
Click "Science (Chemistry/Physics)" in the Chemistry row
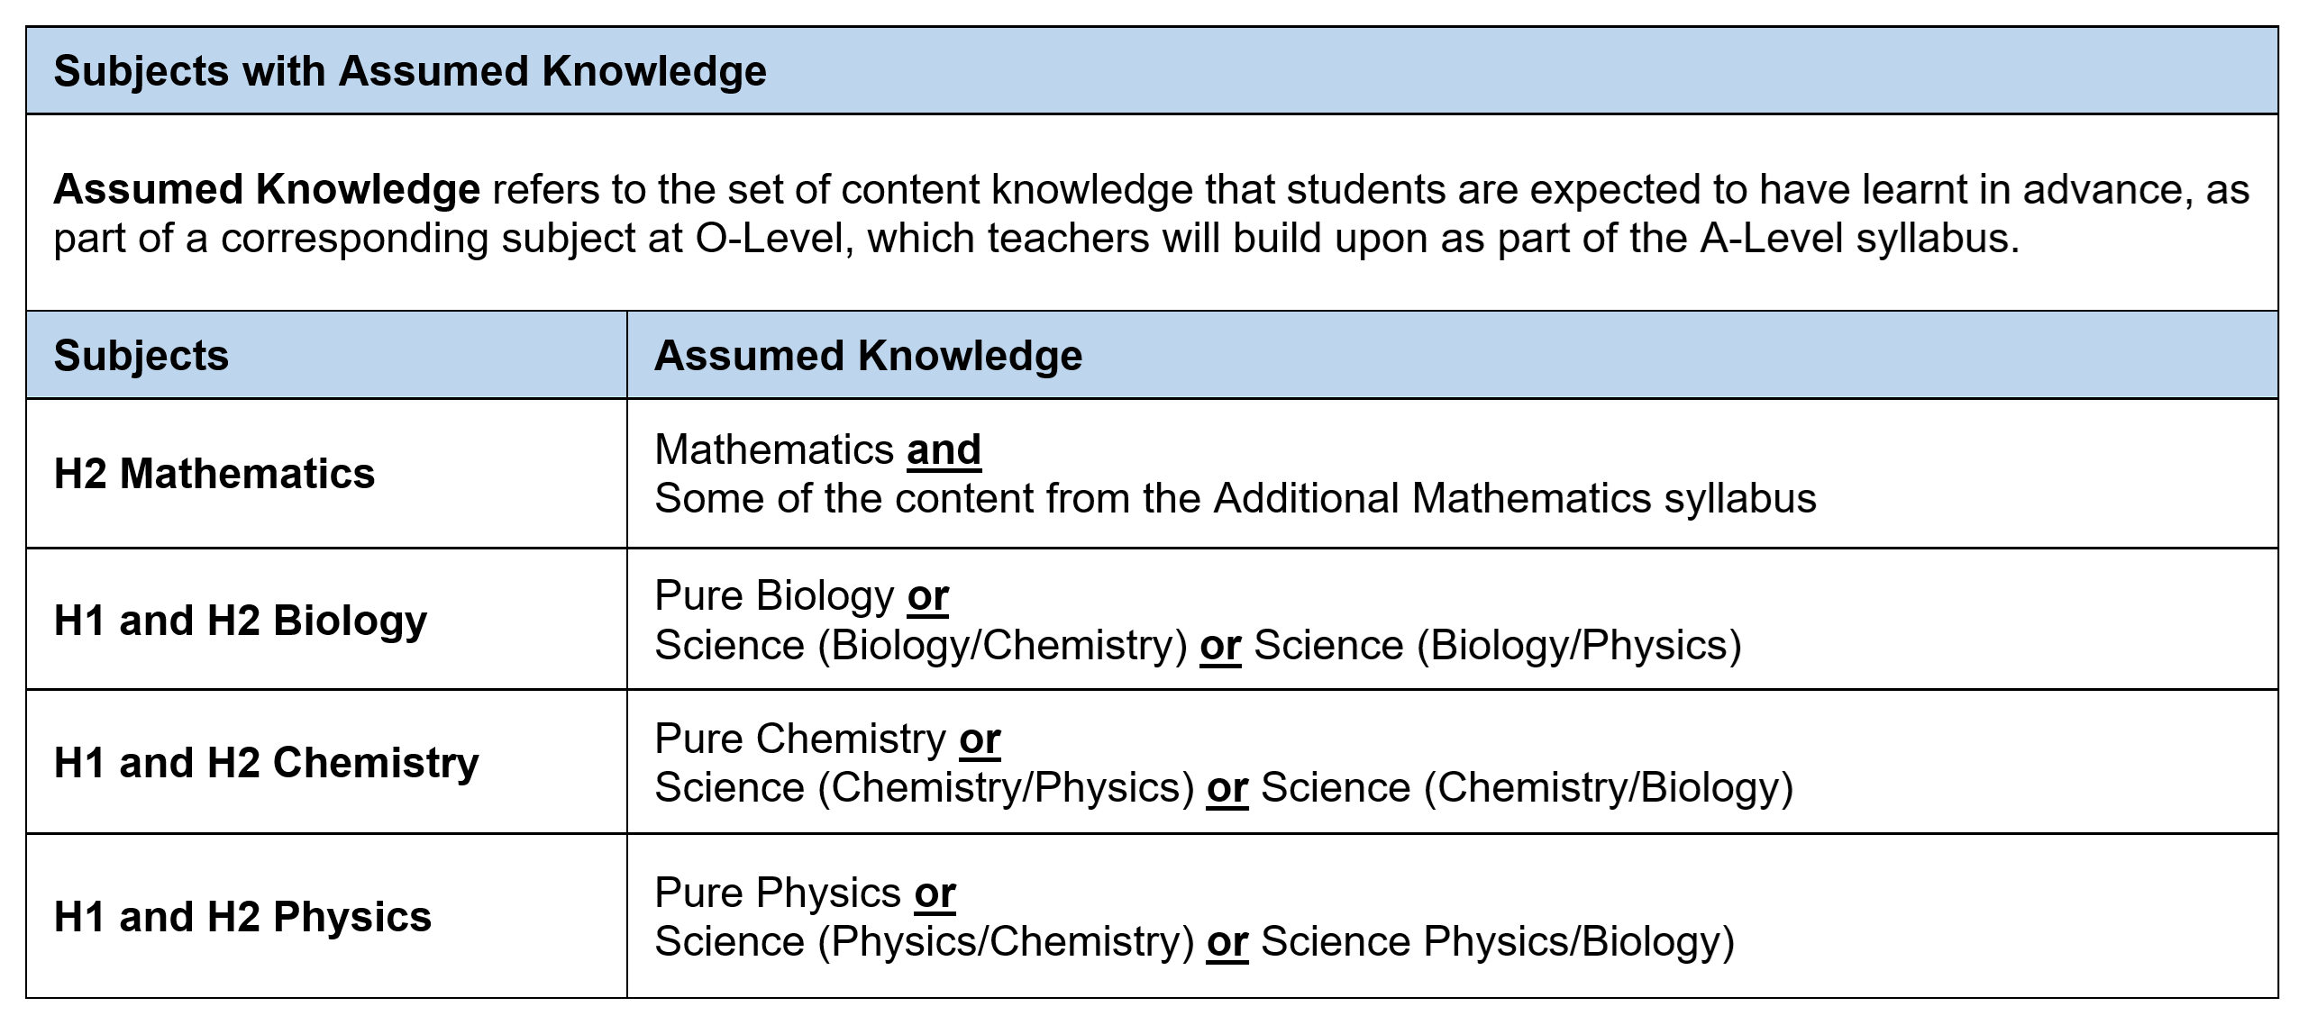925,788
